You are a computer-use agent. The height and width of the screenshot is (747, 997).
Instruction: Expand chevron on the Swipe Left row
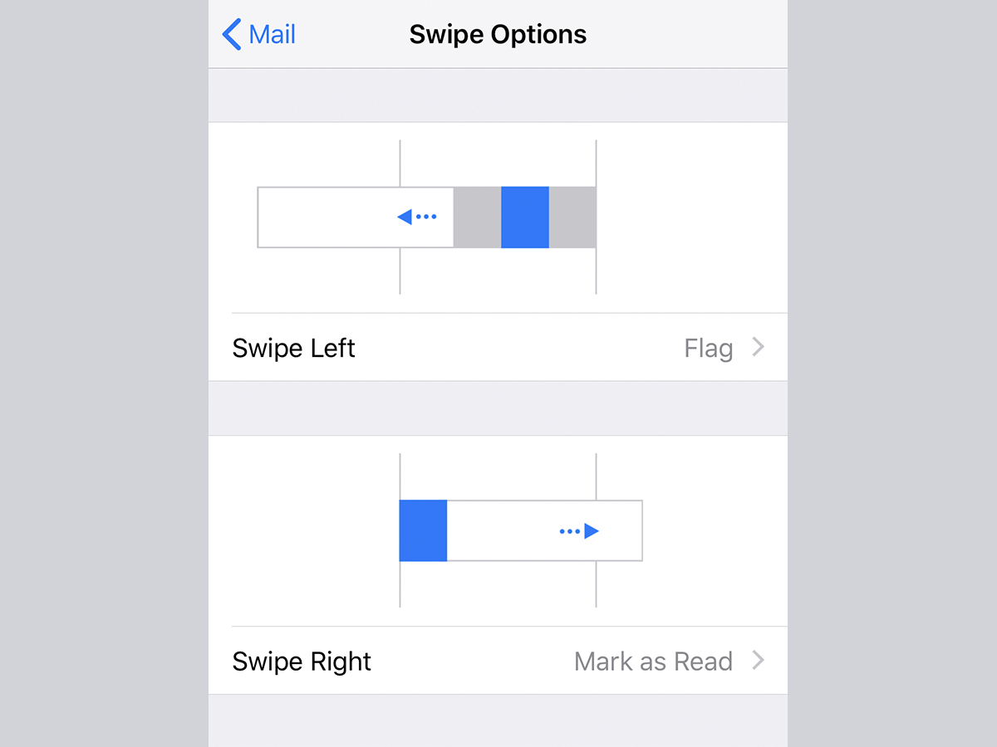pyautogui.click(x=758, y=348)
